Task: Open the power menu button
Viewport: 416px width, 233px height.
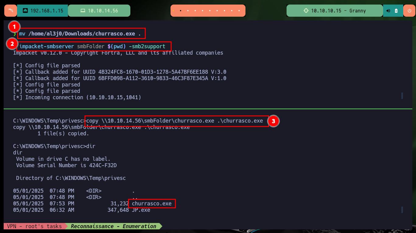Action: pyautogui.click(x=409, y=11)
